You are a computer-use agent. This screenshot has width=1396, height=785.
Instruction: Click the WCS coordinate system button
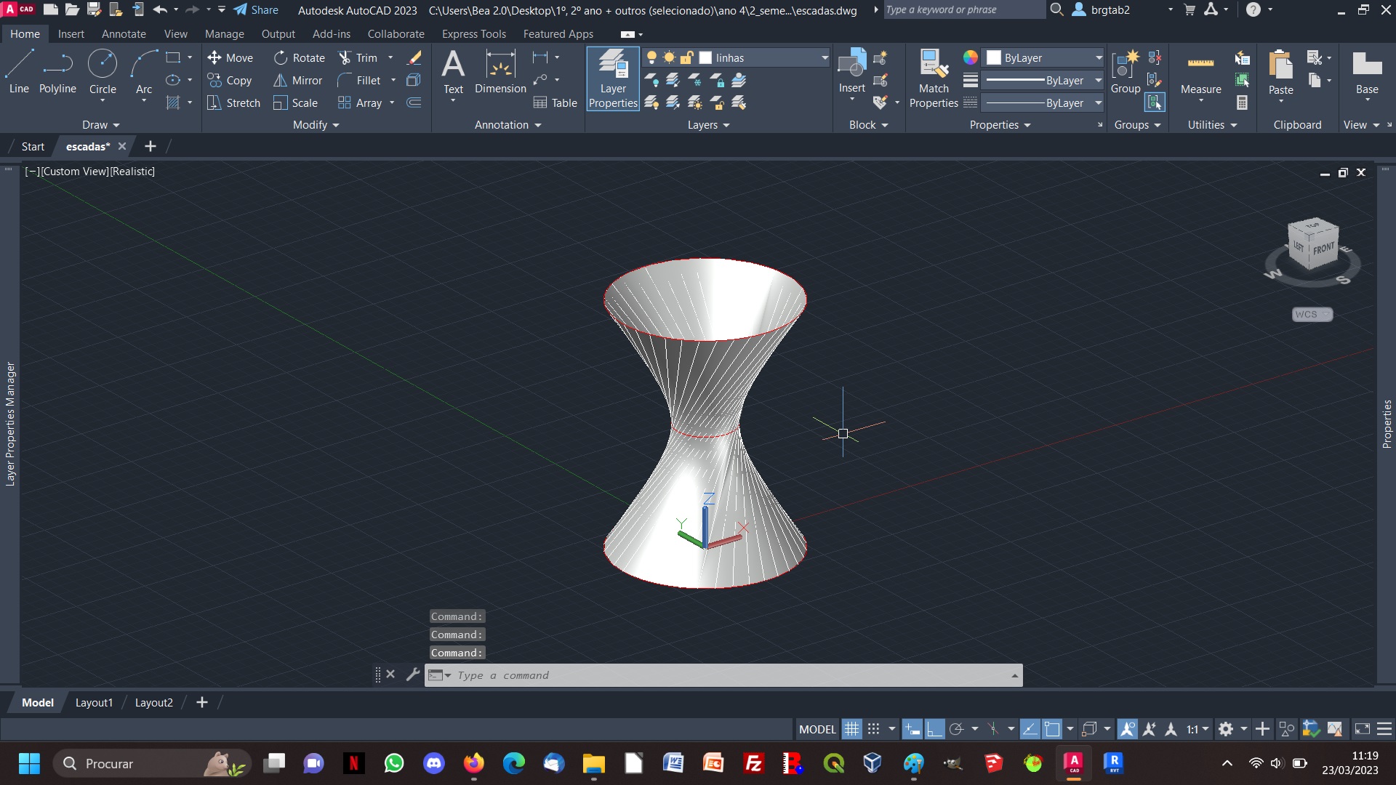pyautogui.click(x=1312, y=314)
